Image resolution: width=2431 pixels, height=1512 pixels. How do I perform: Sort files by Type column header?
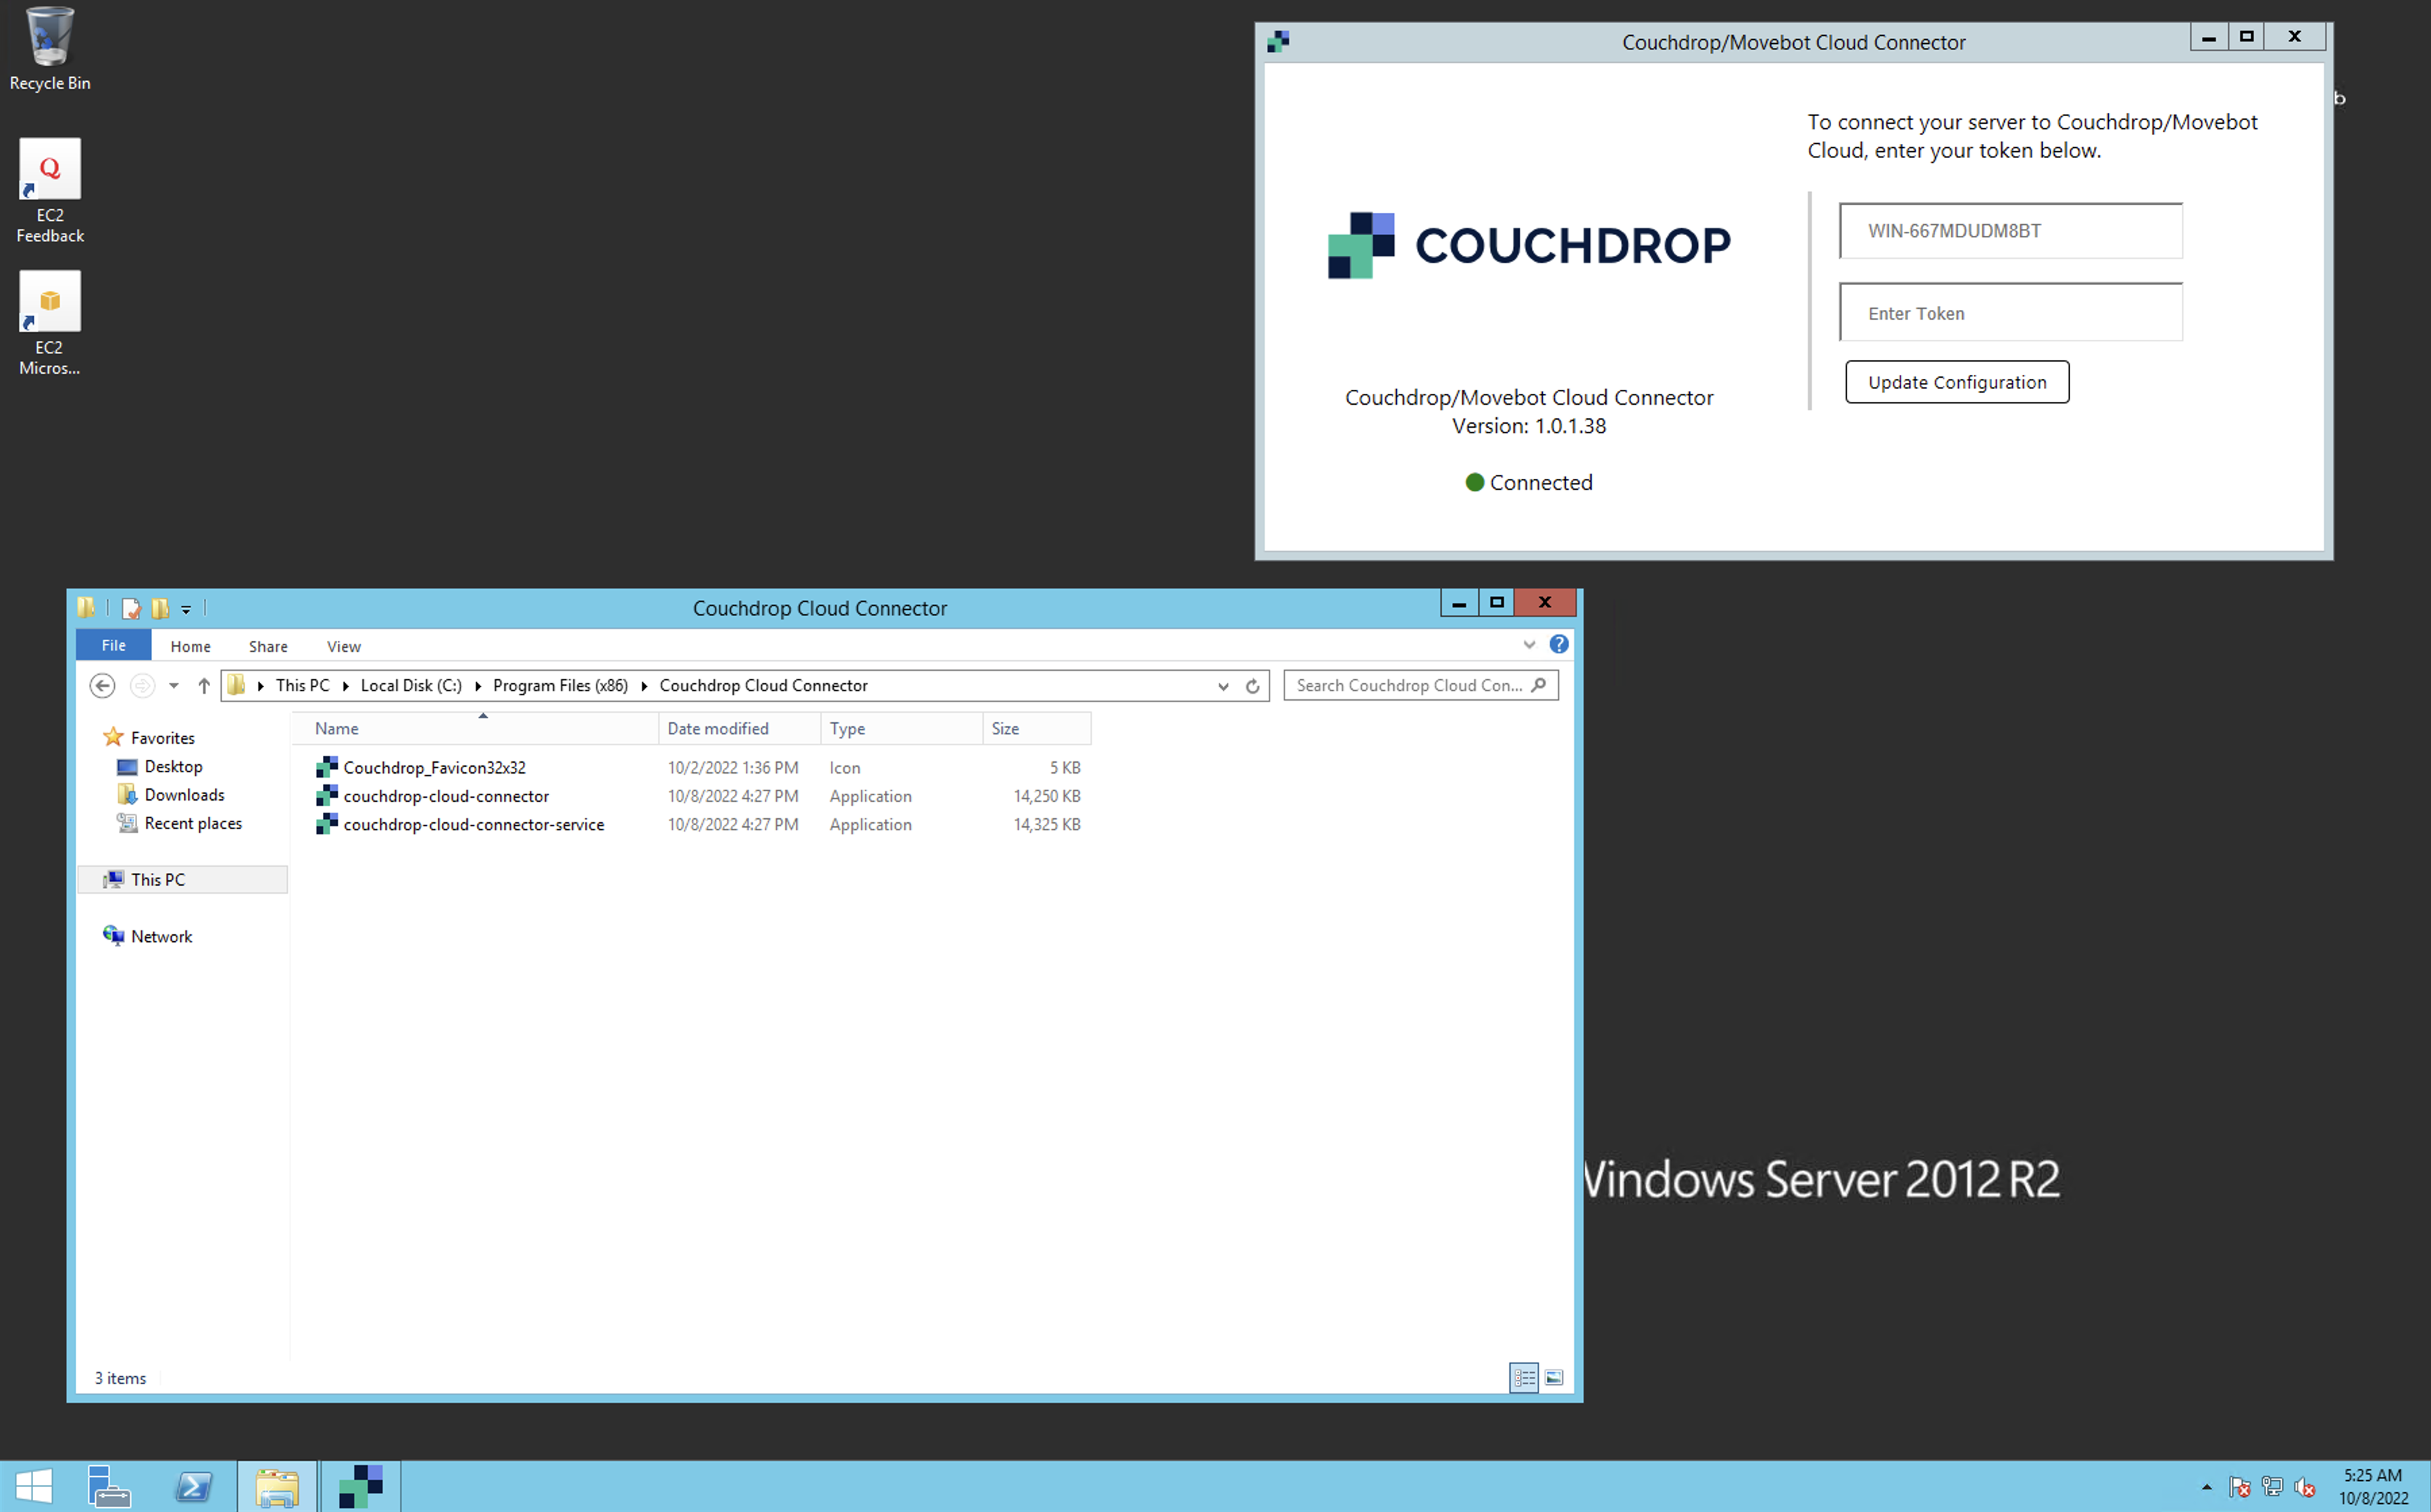point(901,728)
